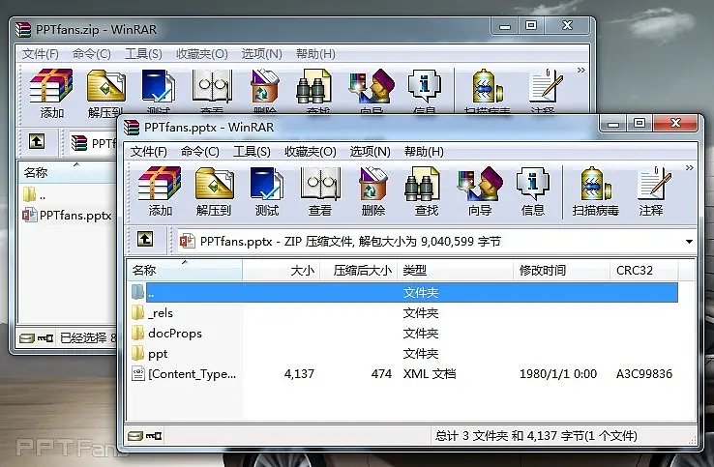Open the 工具(S) menu in PPTfans.pptx window
This screenshot has height=467, width=714.
tap(252, 152)
